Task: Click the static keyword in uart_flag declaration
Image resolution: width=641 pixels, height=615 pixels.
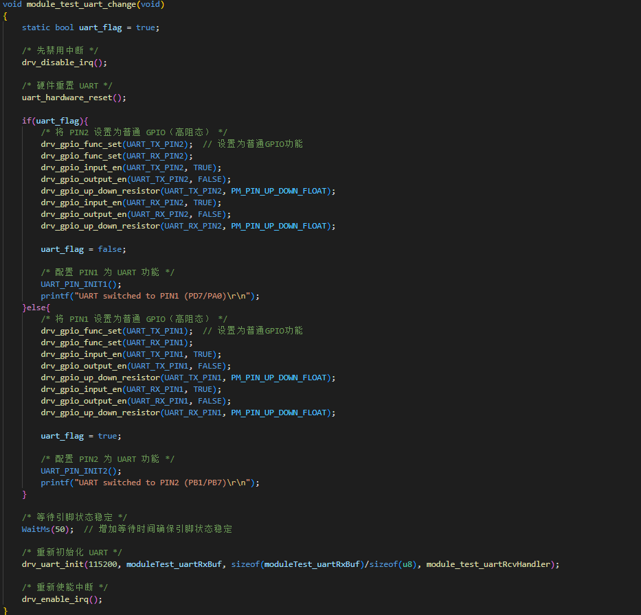Action: [36, 27]
